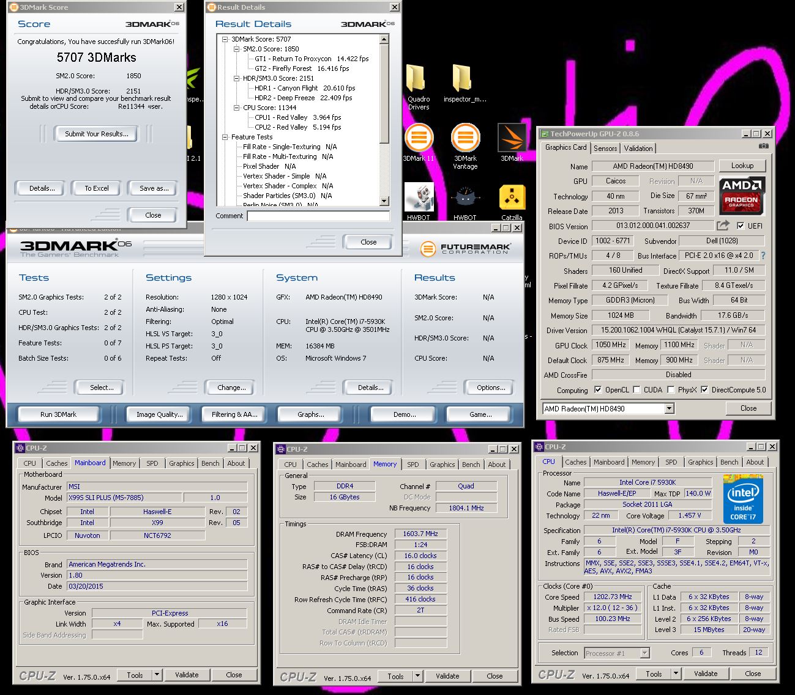795x695 pixels.
Task: Open Tools dropdown arrow in processor CPU-Z
Action: coord(676,674)
